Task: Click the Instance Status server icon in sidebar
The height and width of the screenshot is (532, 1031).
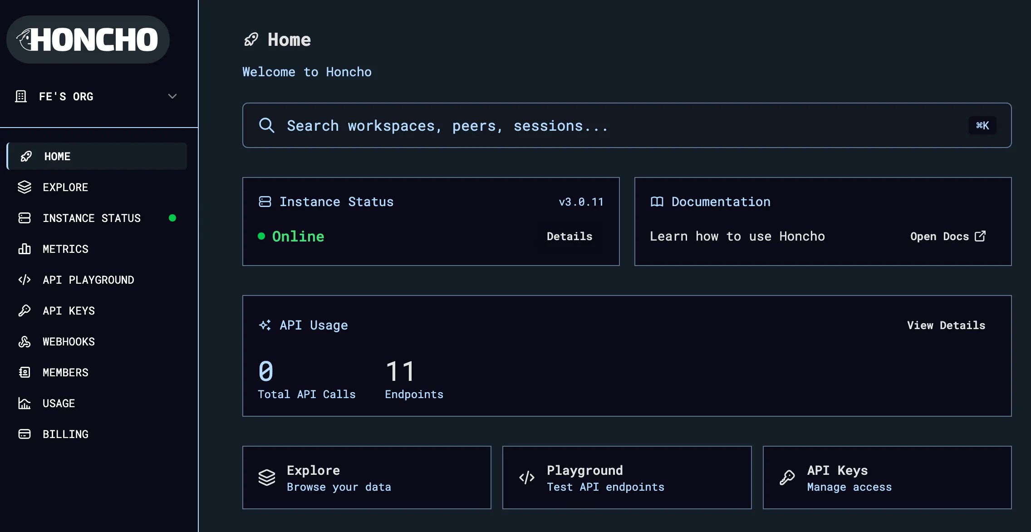Action: 25,218
